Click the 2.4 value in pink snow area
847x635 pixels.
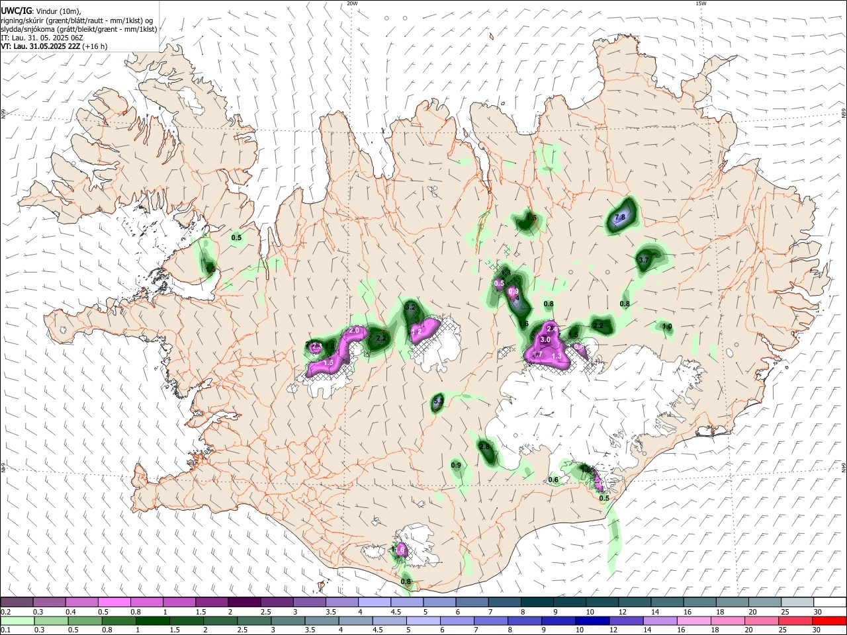(553, 329)
